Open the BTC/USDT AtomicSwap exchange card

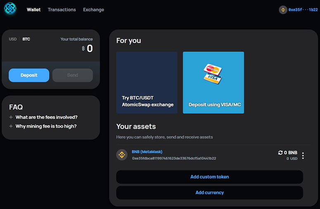[147, 82]
